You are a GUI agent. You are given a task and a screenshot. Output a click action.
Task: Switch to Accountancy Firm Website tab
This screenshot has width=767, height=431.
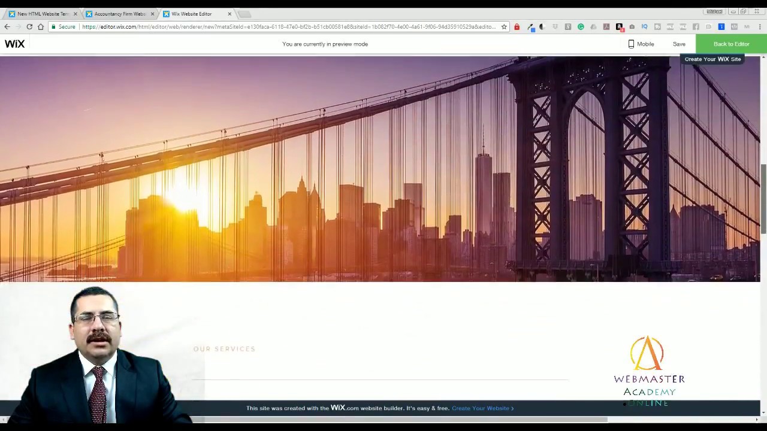(119, 14)
